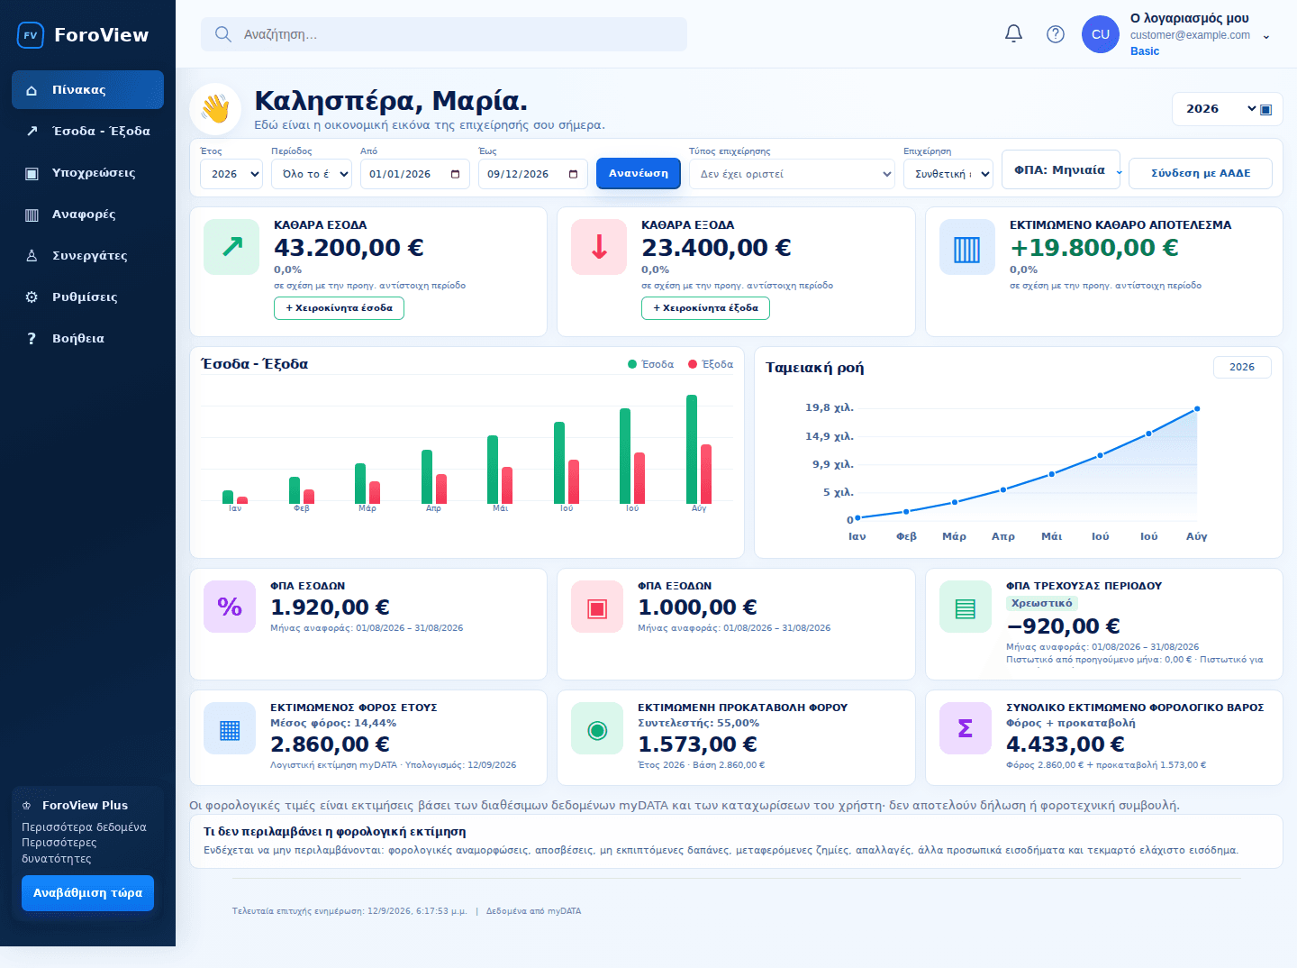Click the green net income arrow icon
The image size is (1297, 968).
tap(232, 247)
